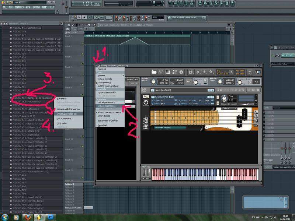Toggle Smart disable in wrapper menu
Screen dimensions: 295x221
(x=104, y=115)
